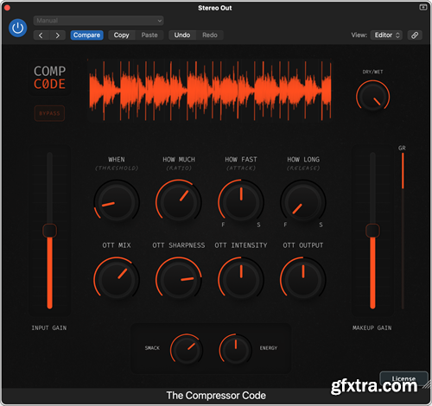Image resolution: width=432 pixels, height=406 pixels.
Task: Open the View Editor dropdown
Action: (x=386, y=35)
